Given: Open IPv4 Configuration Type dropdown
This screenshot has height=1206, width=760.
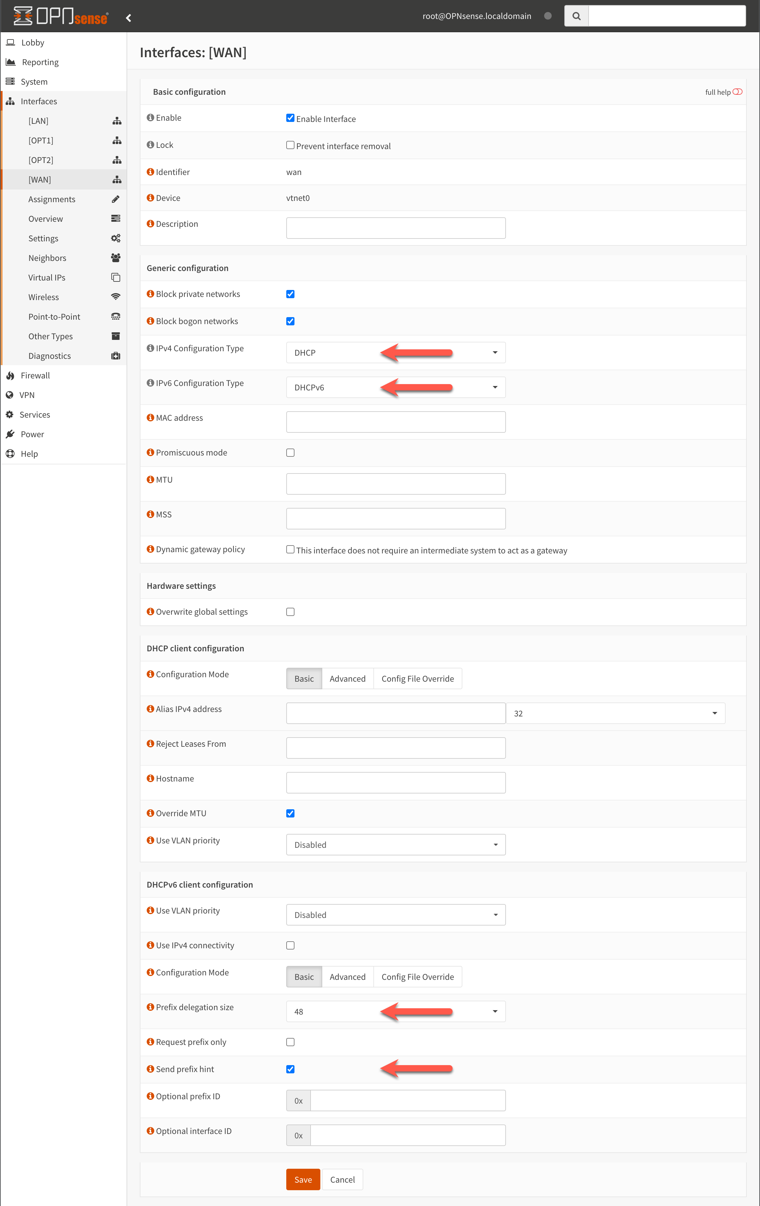Looking at the screenshot, I should 396,352.
